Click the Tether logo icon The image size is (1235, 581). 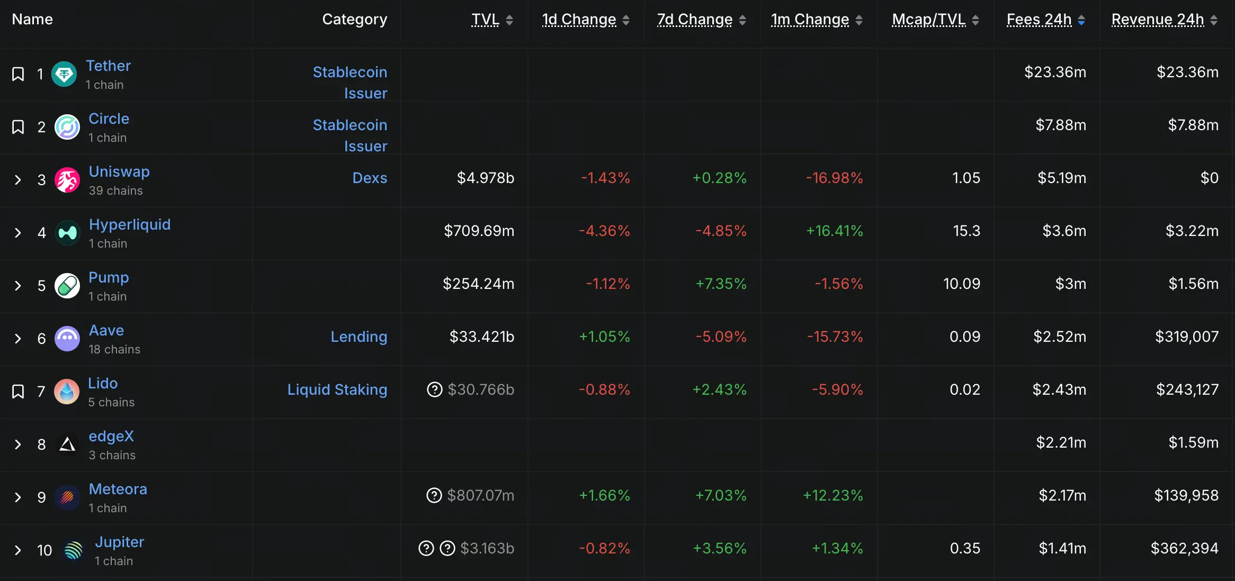click(64, 74)
